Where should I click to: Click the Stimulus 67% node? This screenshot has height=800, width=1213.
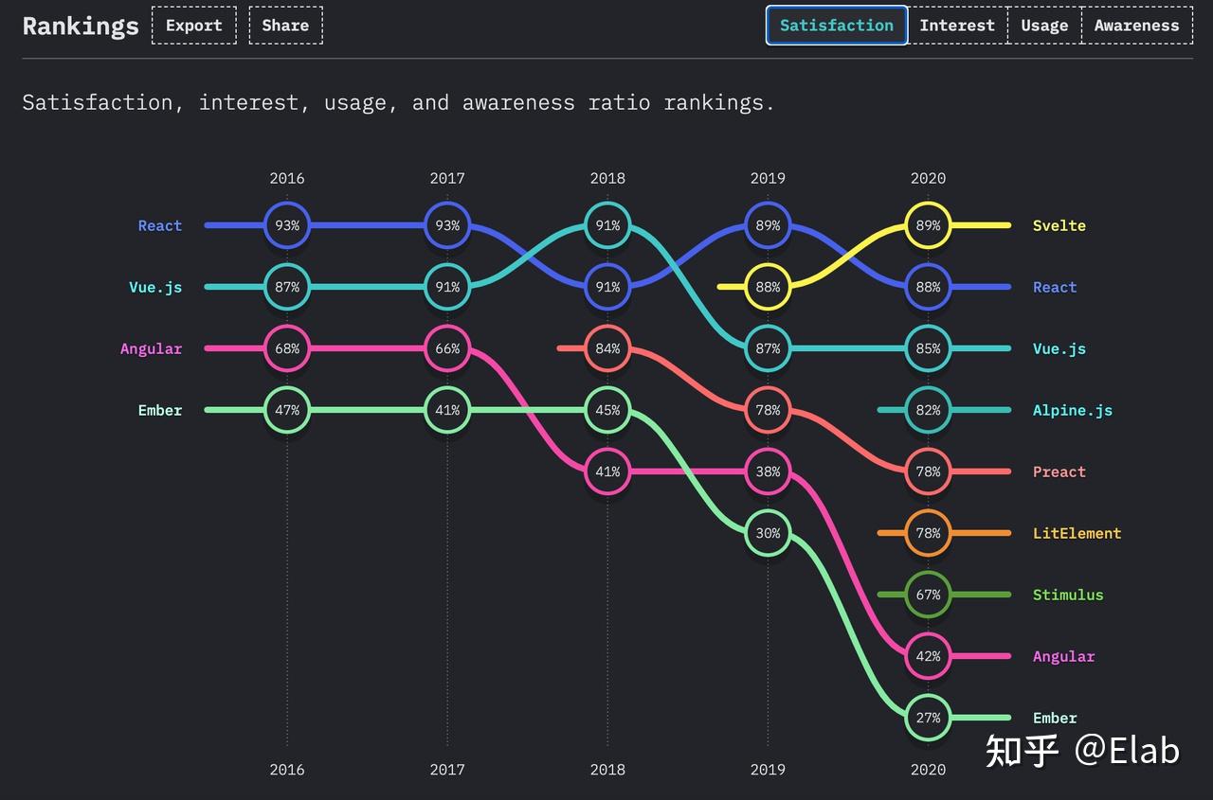[x=928, y=595]
